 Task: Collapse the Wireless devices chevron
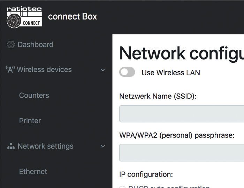103,70
